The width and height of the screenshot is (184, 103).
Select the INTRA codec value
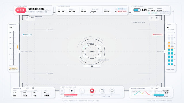pos(72,11)
